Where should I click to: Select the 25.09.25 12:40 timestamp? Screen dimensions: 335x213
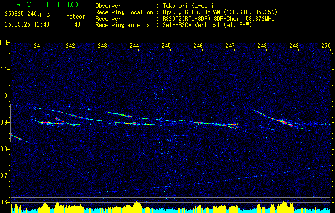coord(27,24)
